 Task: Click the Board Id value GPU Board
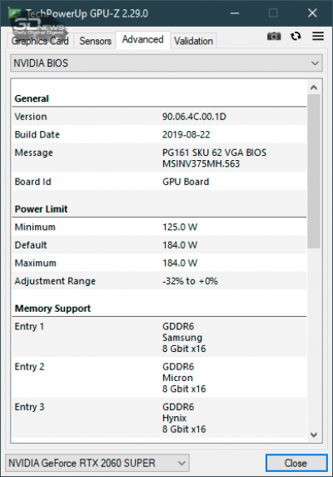(186, 182)
